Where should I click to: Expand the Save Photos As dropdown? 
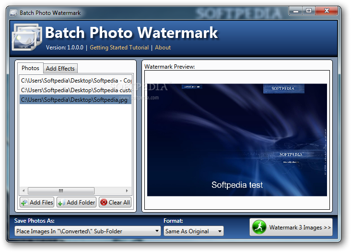(88, 231)
